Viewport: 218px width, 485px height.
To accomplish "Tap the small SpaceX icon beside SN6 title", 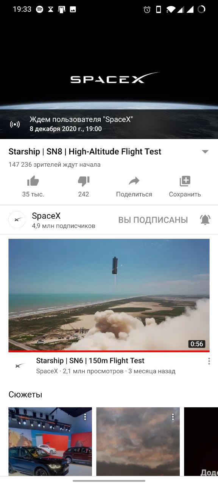I will 20,366.
